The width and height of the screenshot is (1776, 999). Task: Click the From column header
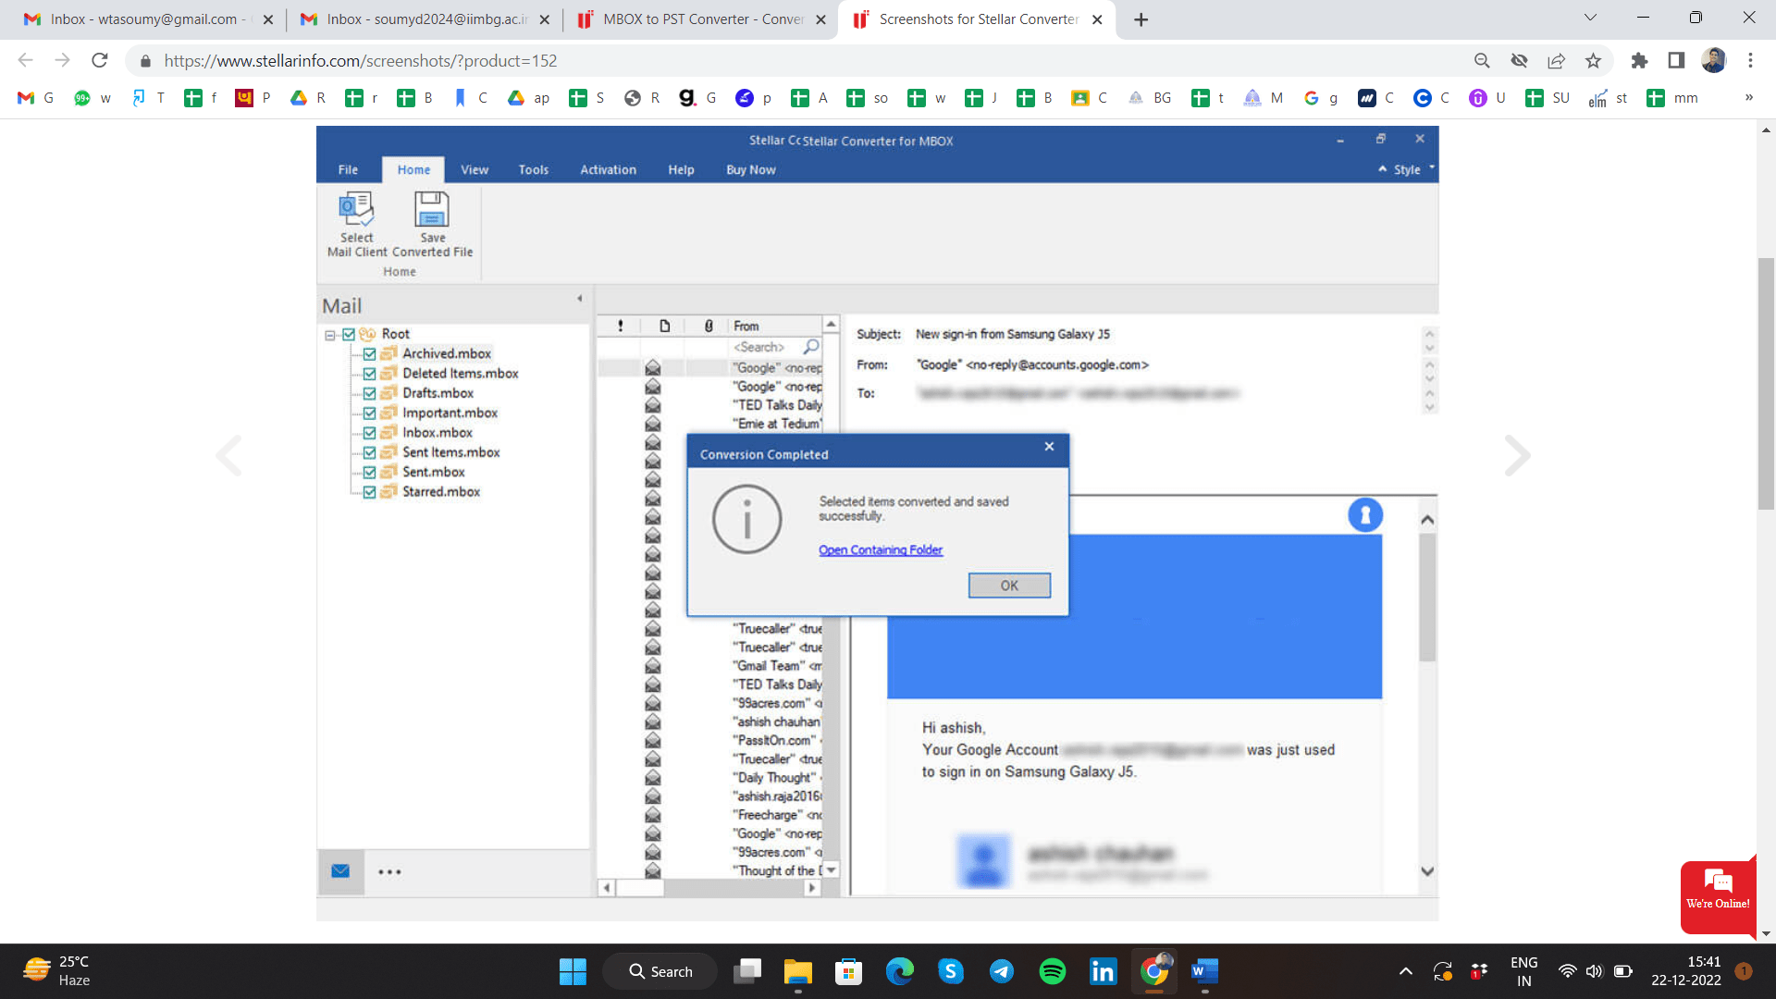coord(775,326)
